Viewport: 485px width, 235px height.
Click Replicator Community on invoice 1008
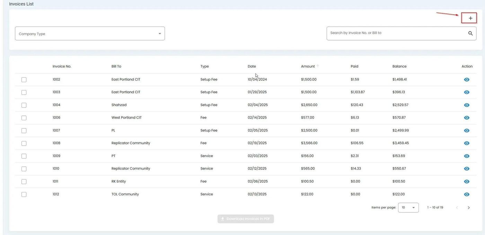pyautogui.click(x=131, y=143)
